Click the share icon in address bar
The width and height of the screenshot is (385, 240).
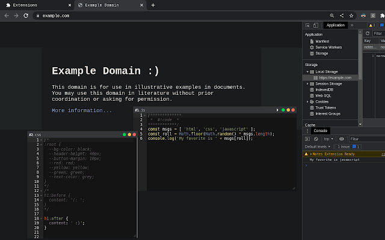(342, 15)
